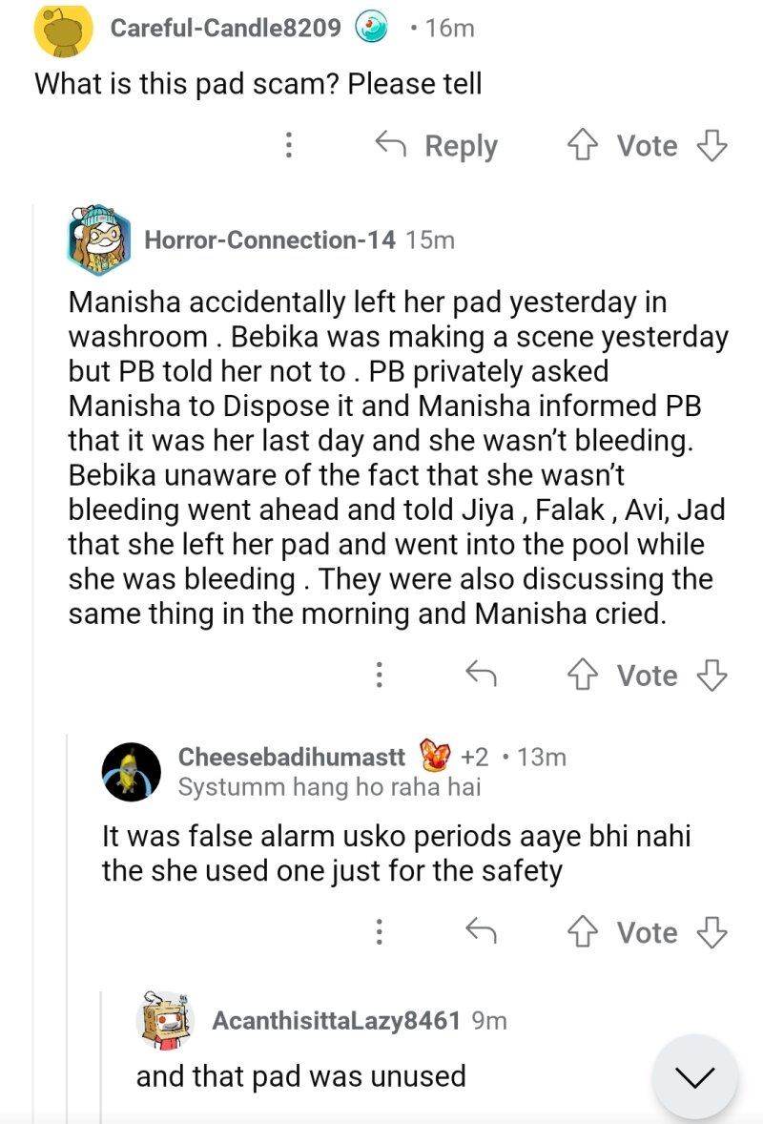Open overflow menu on Horror-Connection-14's comment

[380, 676]
